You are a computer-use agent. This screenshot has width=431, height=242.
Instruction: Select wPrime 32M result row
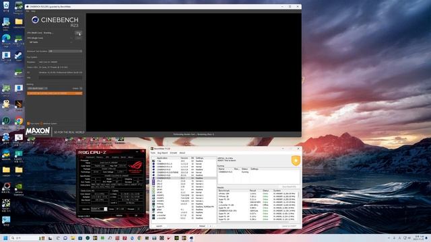pos(258,194)
